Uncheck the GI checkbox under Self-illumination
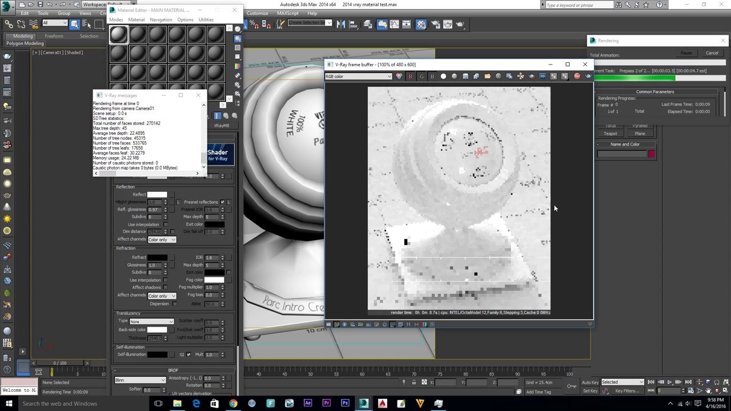The width and height of the screenshot is (731, 411). coord(188,354)
